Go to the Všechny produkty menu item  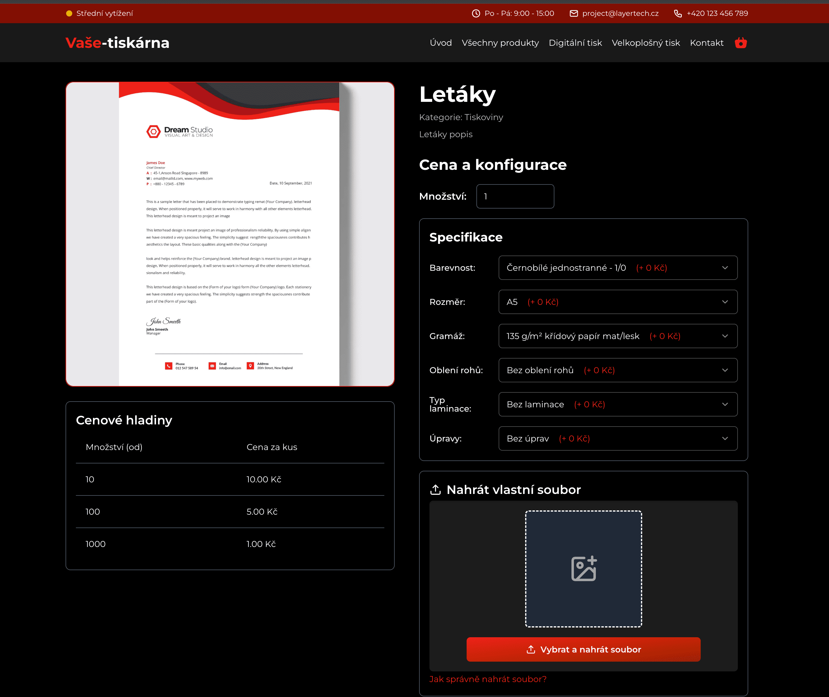(500, 43)
